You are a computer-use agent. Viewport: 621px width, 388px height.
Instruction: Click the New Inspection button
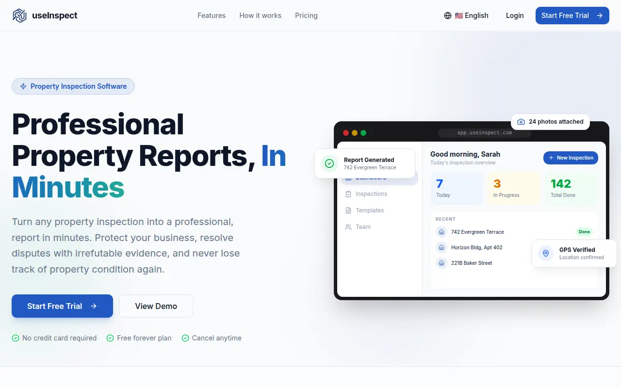(571, 158)
